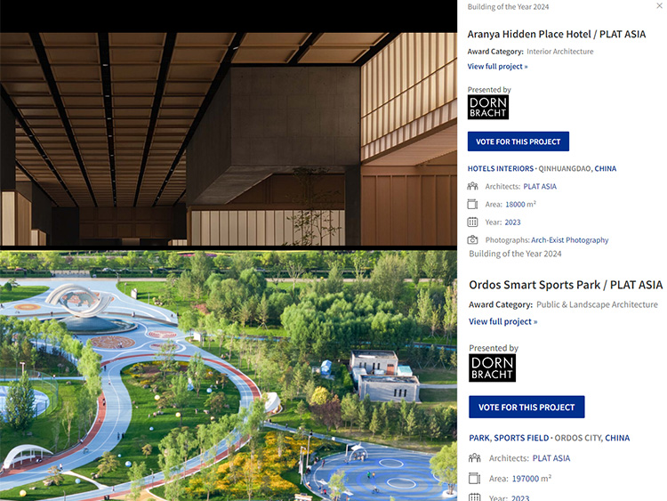Click the Dornbracht logo under Ordos Sports Park
This screenshot has width=667, height=501.
point(492,368)
